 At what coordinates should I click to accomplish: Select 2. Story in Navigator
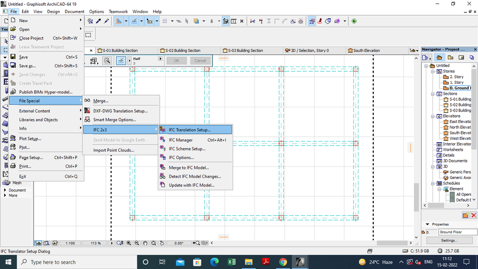[456, 77]
